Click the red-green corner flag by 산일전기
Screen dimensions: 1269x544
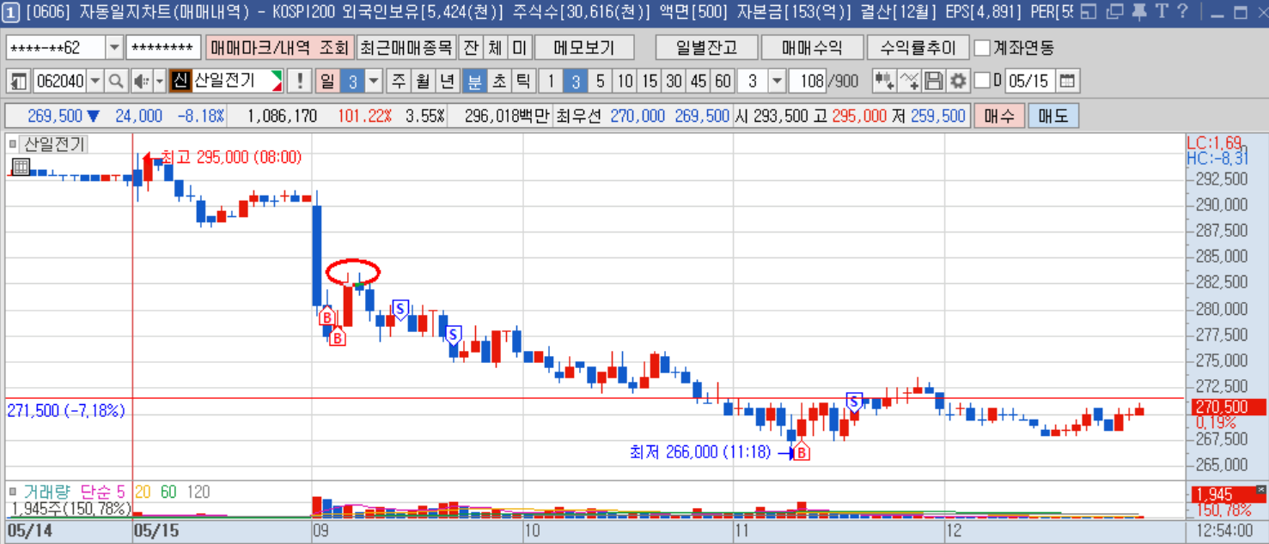click(277, 82)
